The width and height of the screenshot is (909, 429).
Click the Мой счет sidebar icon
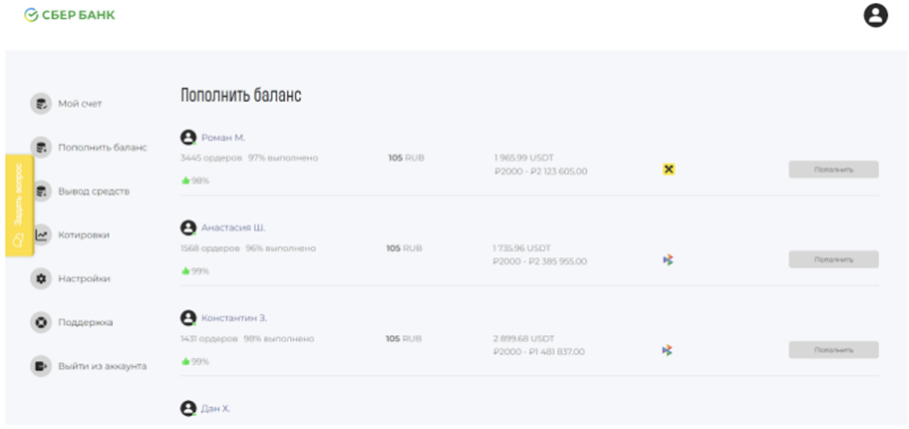click(41, 103)
